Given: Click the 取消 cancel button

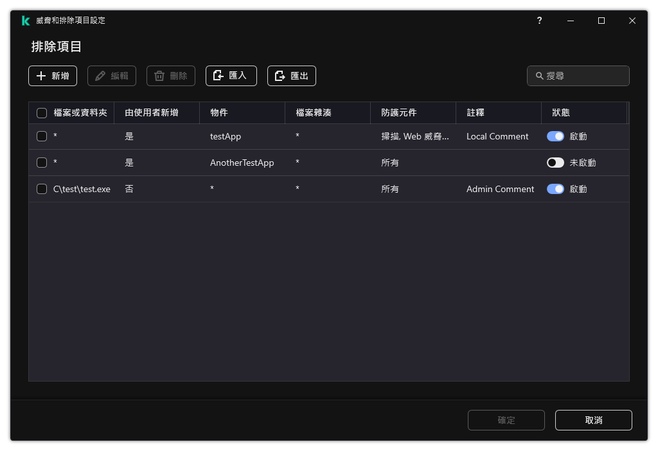Looking at the screenshot, I should click(x=593, y=420).
